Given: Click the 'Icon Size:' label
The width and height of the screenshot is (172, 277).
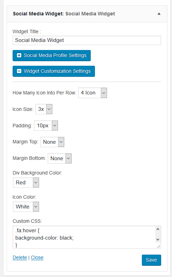Looking at the screenshot, I should 23,109.
